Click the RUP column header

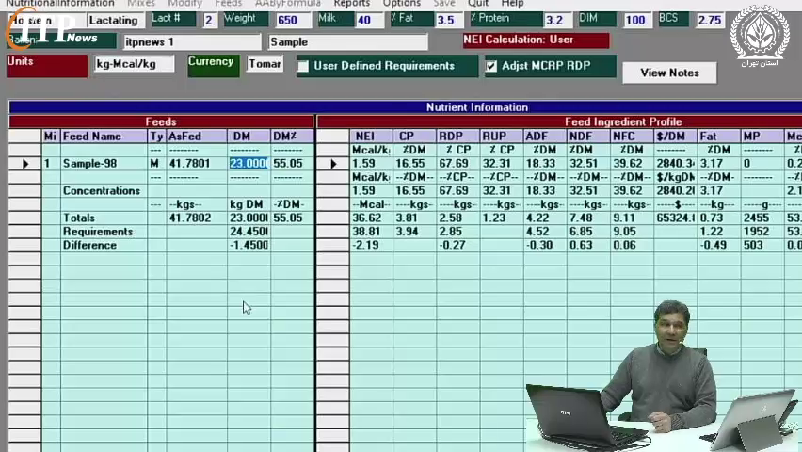[501, 137]
